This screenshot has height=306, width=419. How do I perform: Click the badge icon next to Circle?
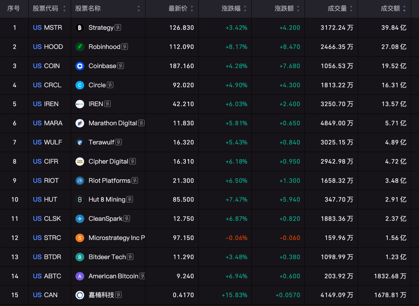pos(110,85)
